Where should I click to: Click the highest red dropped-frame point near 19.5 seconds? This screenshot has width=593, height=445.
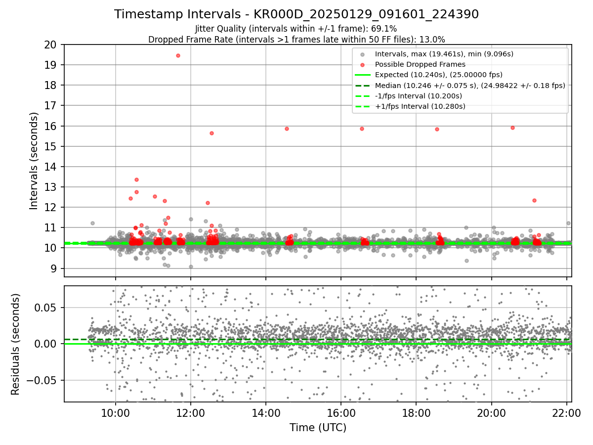point(178,55)
